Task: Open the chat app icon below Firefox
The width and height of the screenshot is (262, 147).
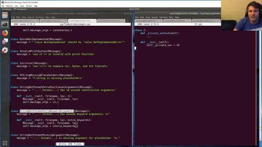Action: pyautogui.click(x=5, y=41)
